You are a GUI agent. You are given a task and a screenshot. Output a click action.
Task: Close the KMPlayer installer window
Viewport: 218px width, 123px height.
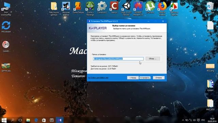click(x=163, y=21)
